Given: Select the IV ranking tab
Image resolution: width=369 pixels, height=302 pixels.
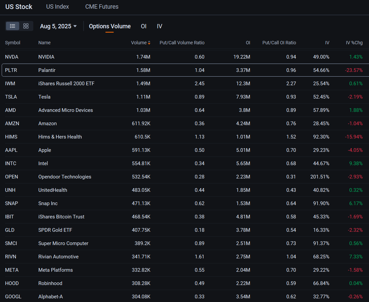Looking at the screenshot, I should (x=160, y=26).
